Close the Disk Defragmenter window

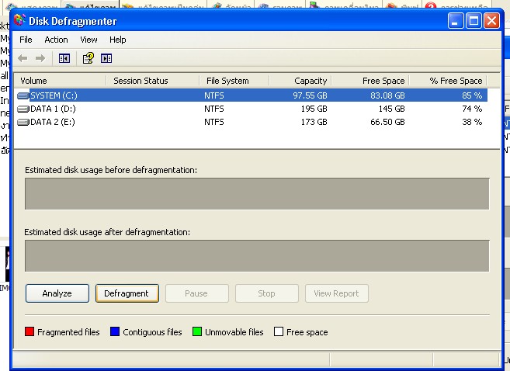(x=492, y=21)
